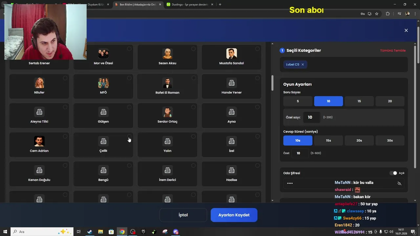Open Chrome extensions puzzle icon
Screen dimensions: 420x236
coord(388,14)
